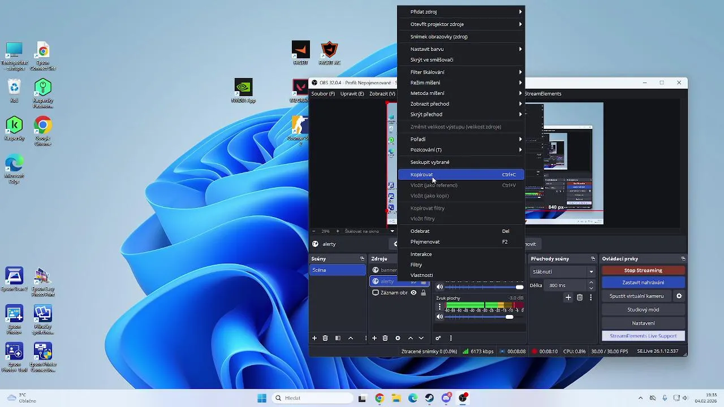Delete the selected scene via Scény trash icon

click(x=325, y=338)
